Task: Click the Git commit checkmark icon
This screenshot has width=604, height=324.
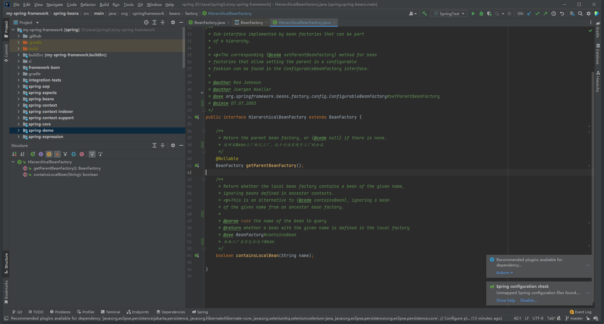Action: tap(537, 14)
